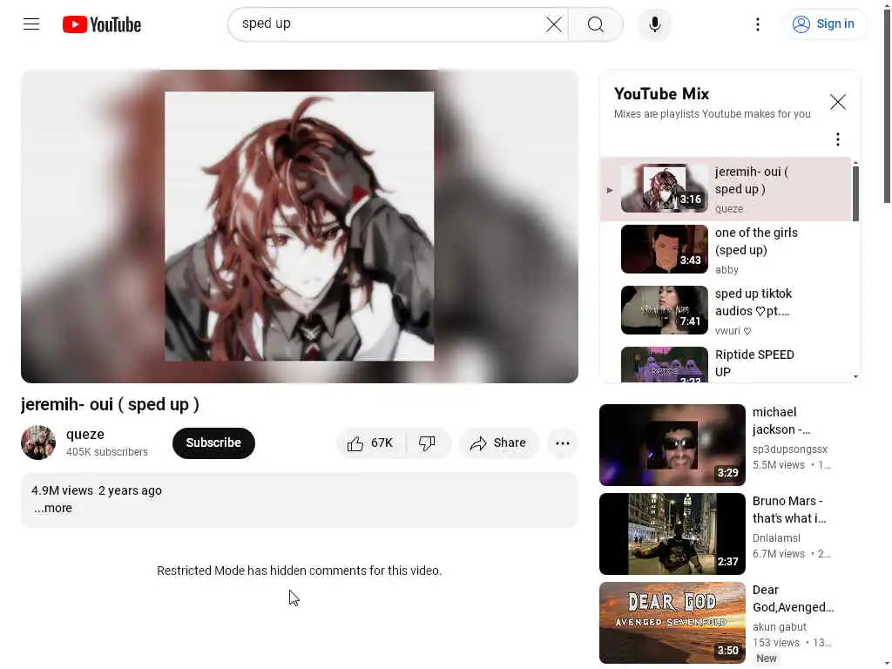Viewport: 892px width, 669px height.
Task: Click the mix list scroll-down arrow
Action: tap(855, 376)
